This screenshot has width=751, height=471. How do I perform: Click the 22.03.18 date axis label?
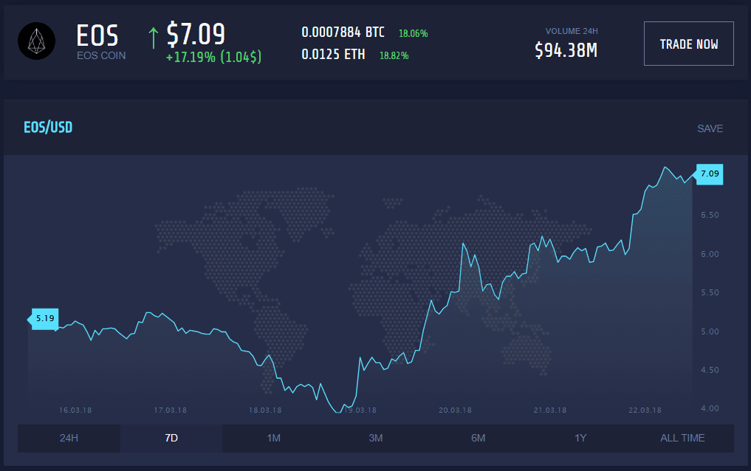point(645,410)
